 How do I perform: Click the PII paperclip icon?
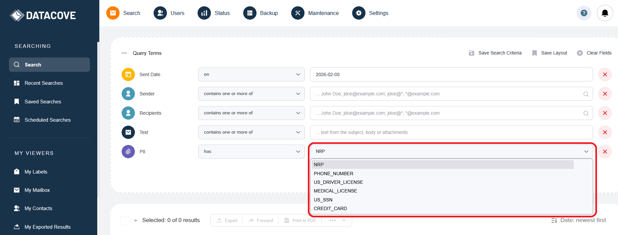(128, 152)
